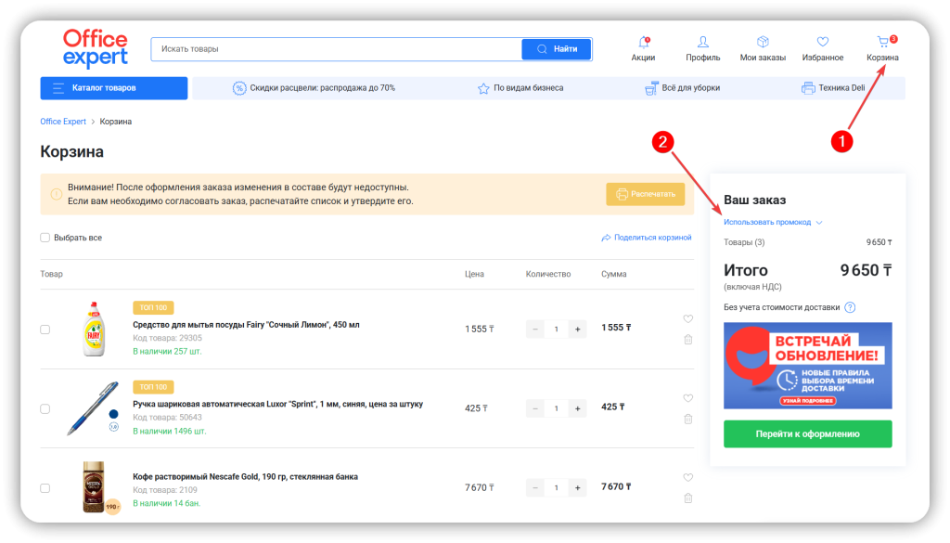Open the Акции bell icon
This screenshot has height=543, width=950.
tap(643, 43)
